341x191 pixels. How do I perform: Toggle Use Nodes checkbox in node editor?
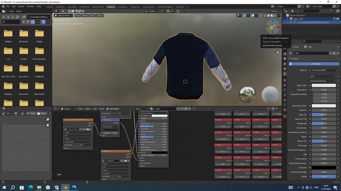pyautogui.click(x=108, y=109)
